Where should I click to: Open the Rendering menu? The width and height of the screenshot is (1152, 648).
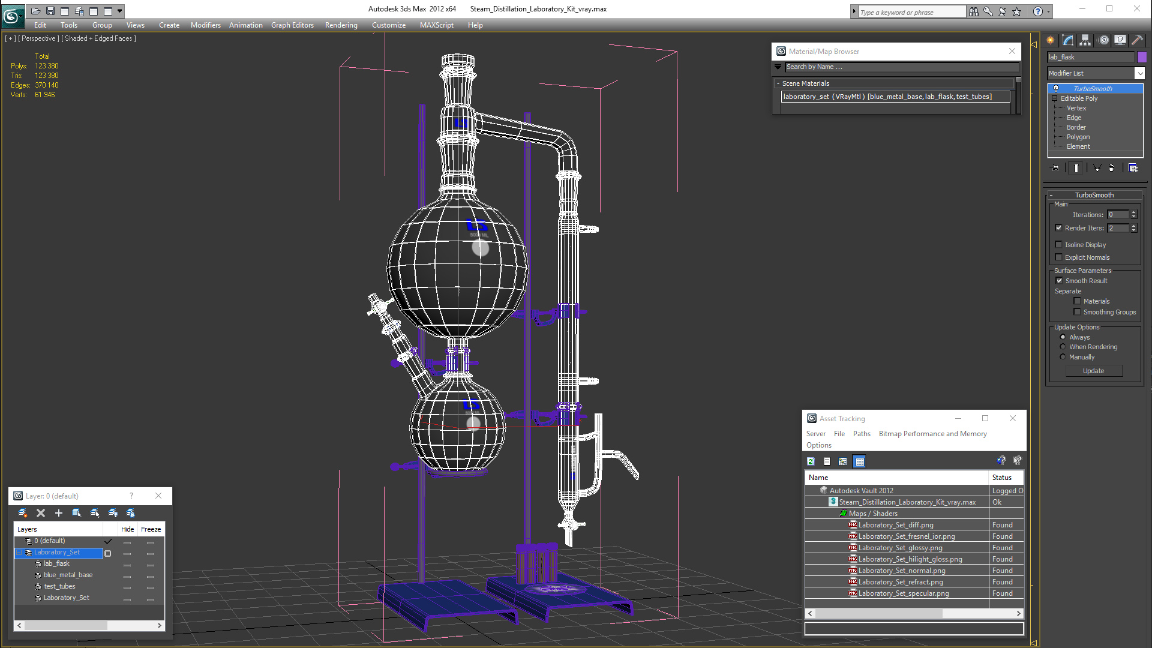(x=341, y=25)
